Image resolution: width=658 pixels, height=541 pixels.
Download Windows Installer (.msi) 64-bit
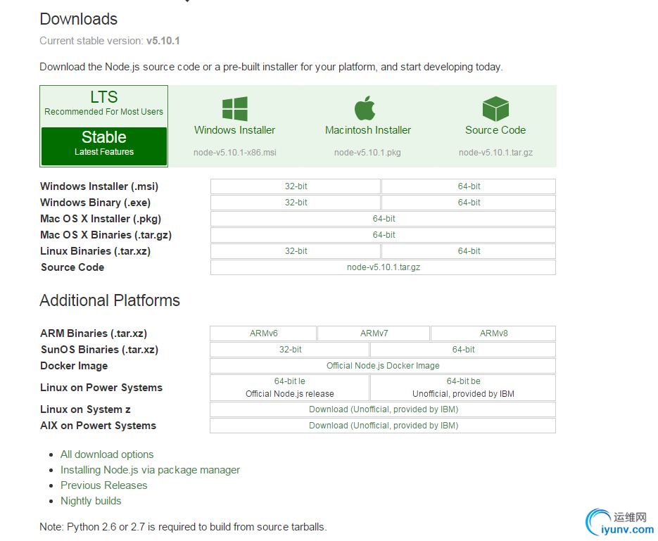tap(469, 186)
